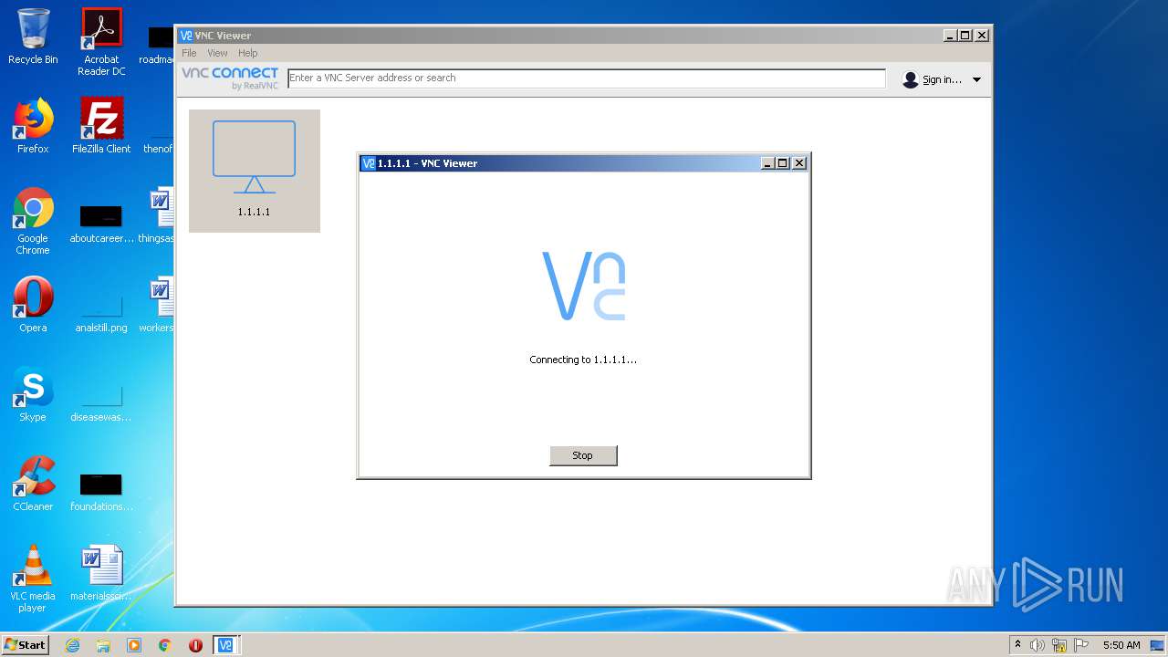Select the 1.1.1.1 connection thumbnail
The height and width of the screenshot is (657, 1168).
click(x=255, y=171)
